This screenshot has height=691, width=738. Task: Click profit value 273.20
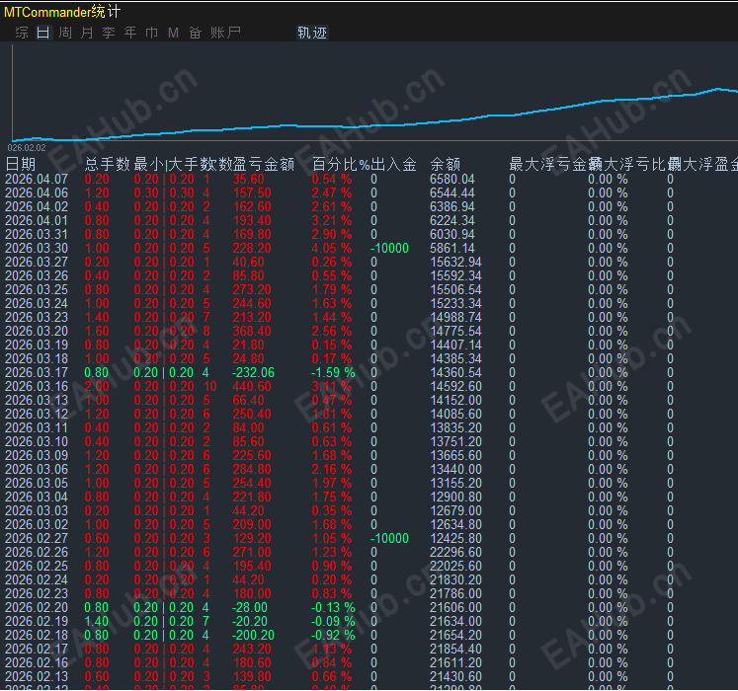pos(252,290)
